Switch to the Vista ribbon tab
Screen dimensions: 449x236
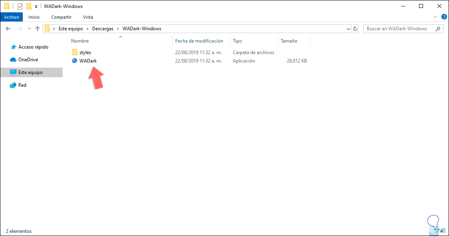(x=88, y=17)
